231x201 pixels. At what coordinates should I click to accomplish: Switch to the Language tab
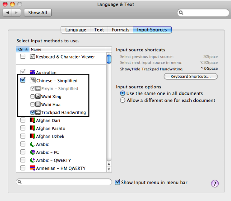pos(75,30)
